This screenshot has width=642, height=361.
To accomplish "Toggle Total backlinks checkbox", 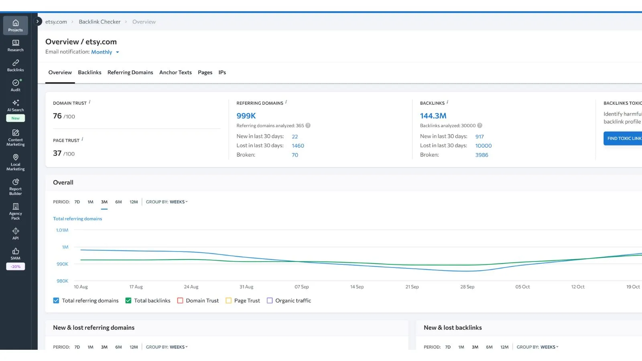I will tap(128, 300).
